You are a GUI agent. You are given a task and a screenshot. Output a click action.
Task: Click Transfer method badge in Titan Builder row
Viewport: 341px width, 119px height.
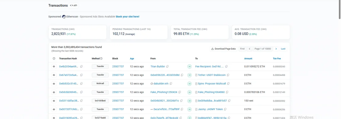click(100, 66)
